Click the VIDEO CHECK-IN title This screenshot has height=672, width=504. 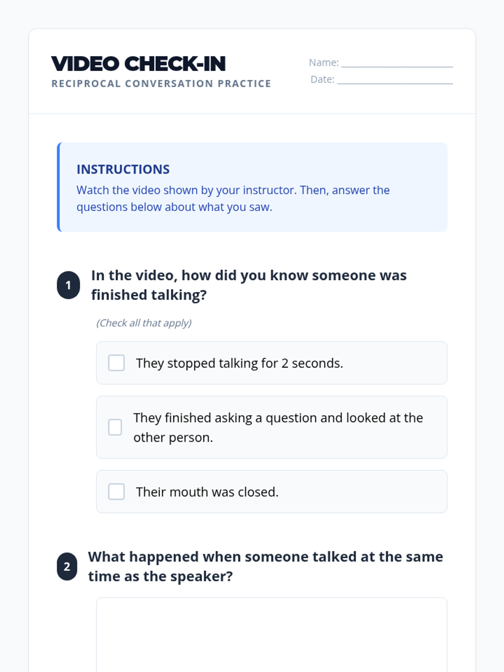point(139,64)
